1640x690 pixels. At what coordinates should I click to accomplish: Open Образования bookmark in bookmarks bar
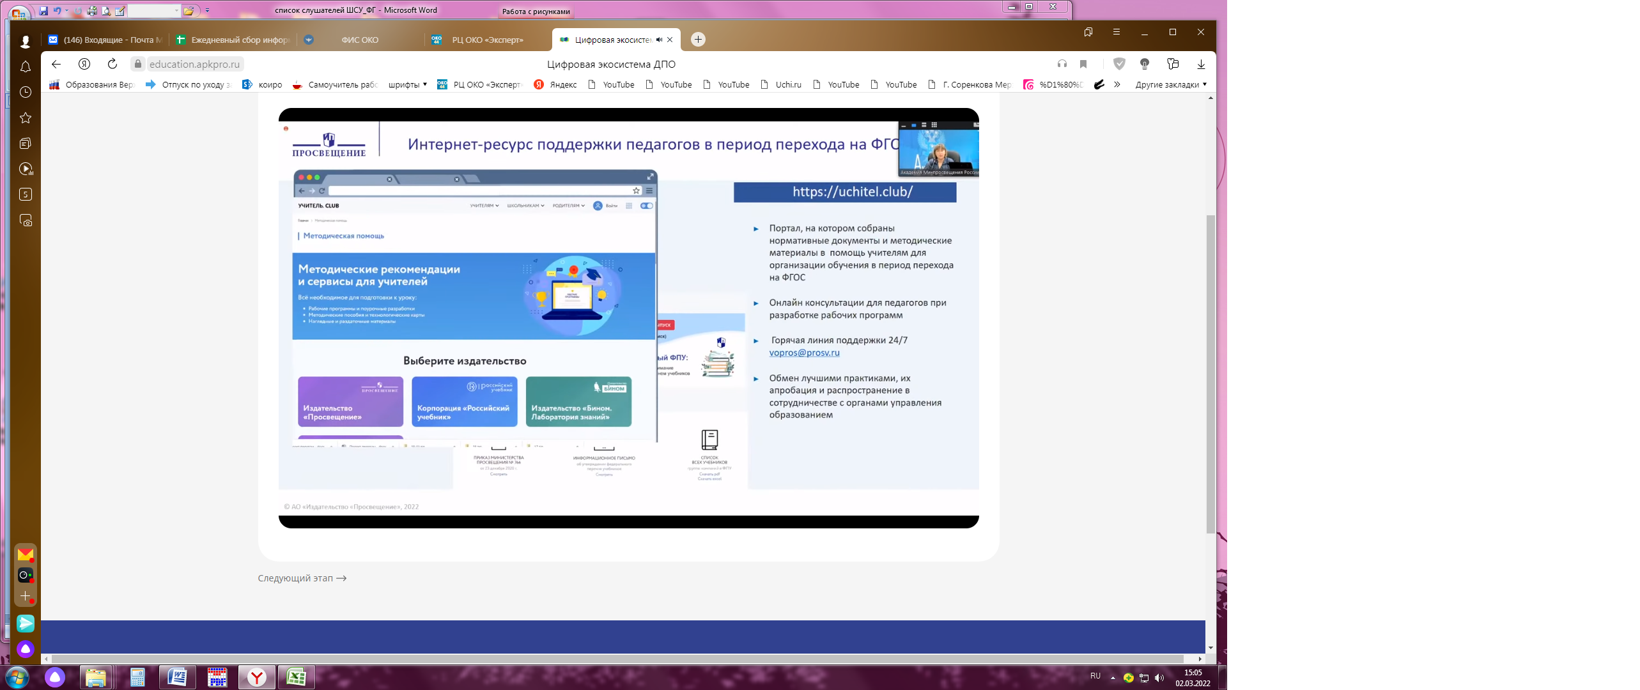[x=93, y=84]
